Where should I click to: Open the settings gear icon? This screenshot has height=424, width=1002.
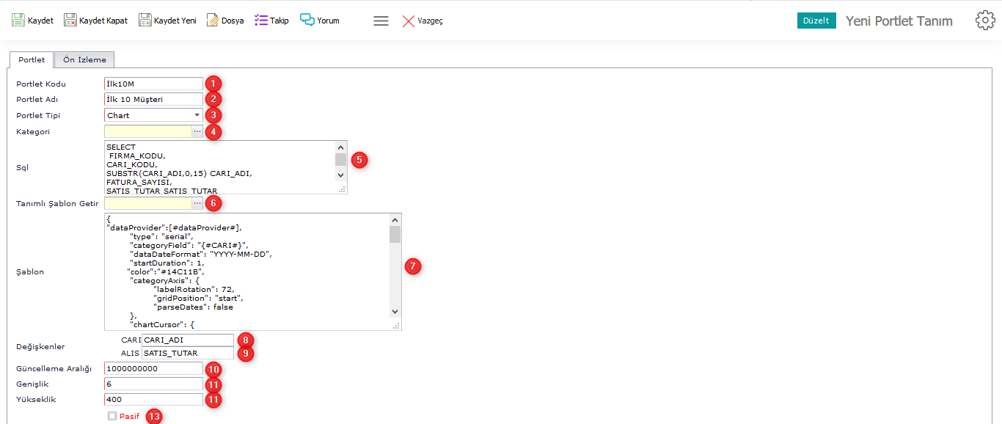pos(985,21)
